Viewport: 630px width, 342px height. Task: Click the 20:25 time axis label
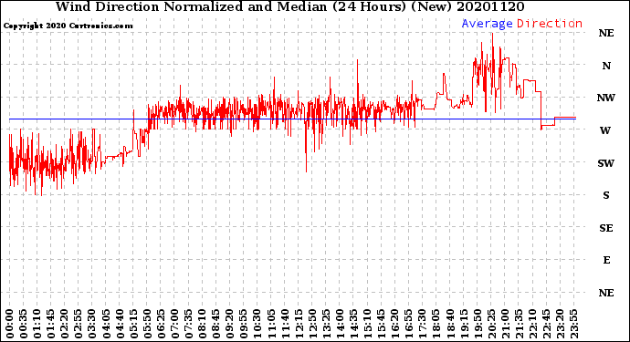click(x=491, y=324)
